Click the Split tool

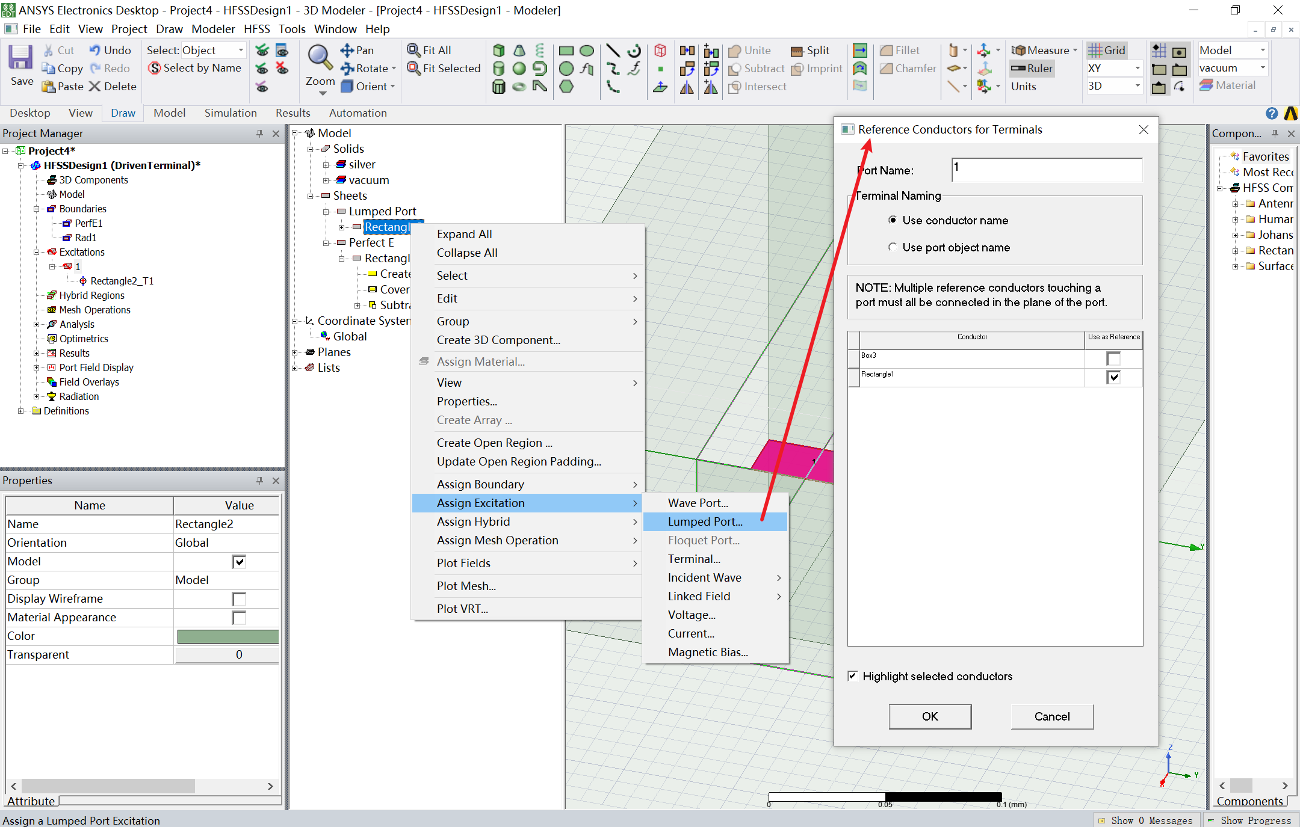tap(810, 51)
